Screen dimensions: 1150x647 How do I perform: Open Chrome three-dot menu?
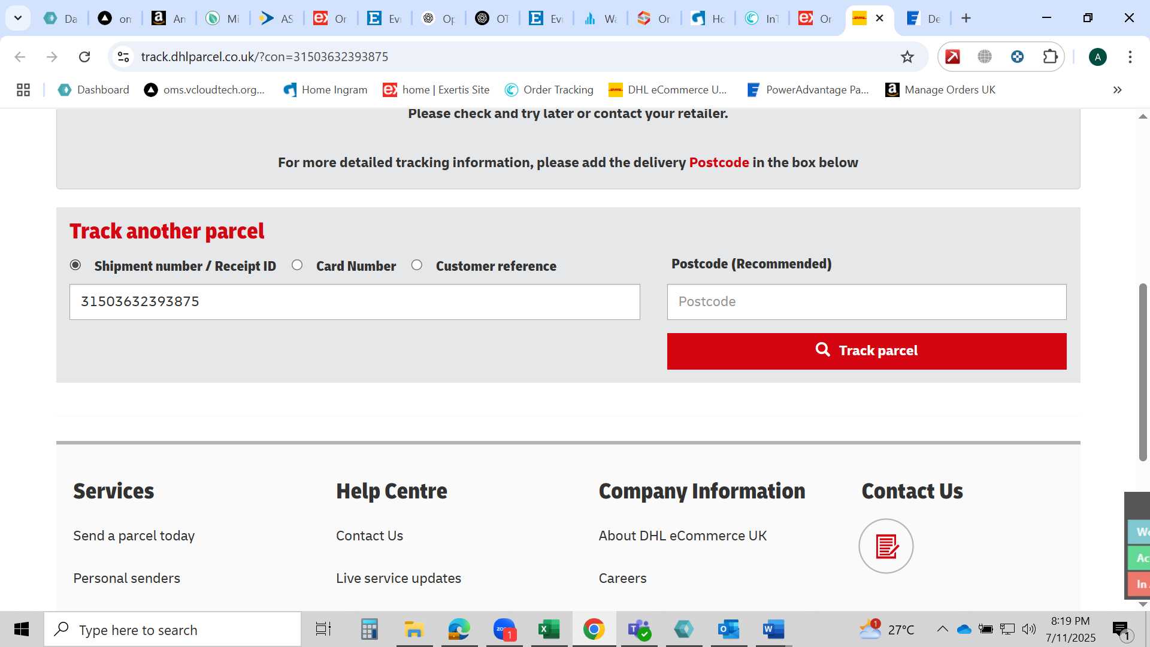coord(1130,57)
